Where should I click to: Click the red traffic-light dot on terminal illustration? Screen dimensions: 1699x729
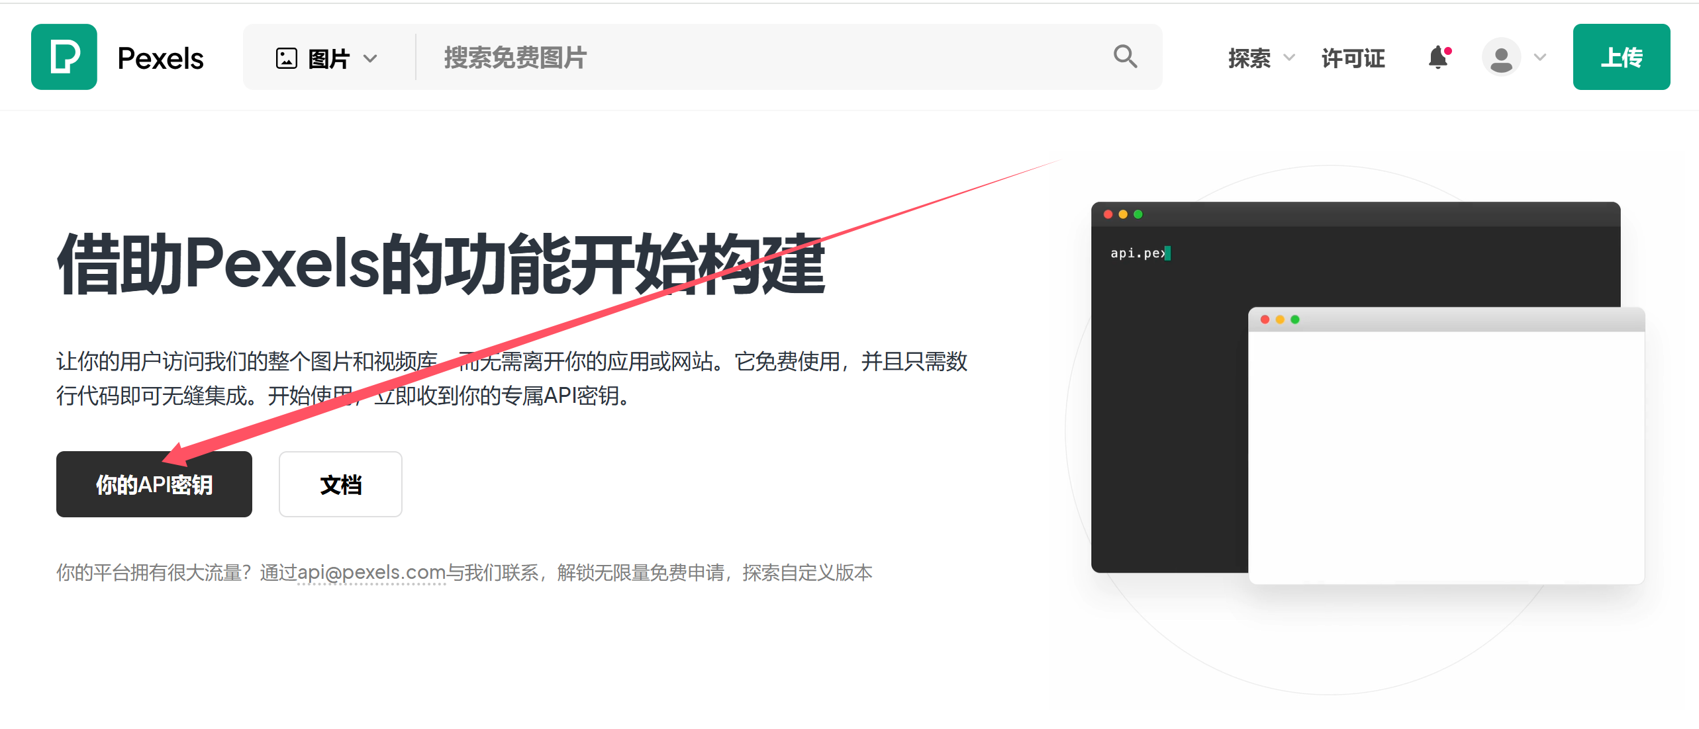click(1108, 214)
